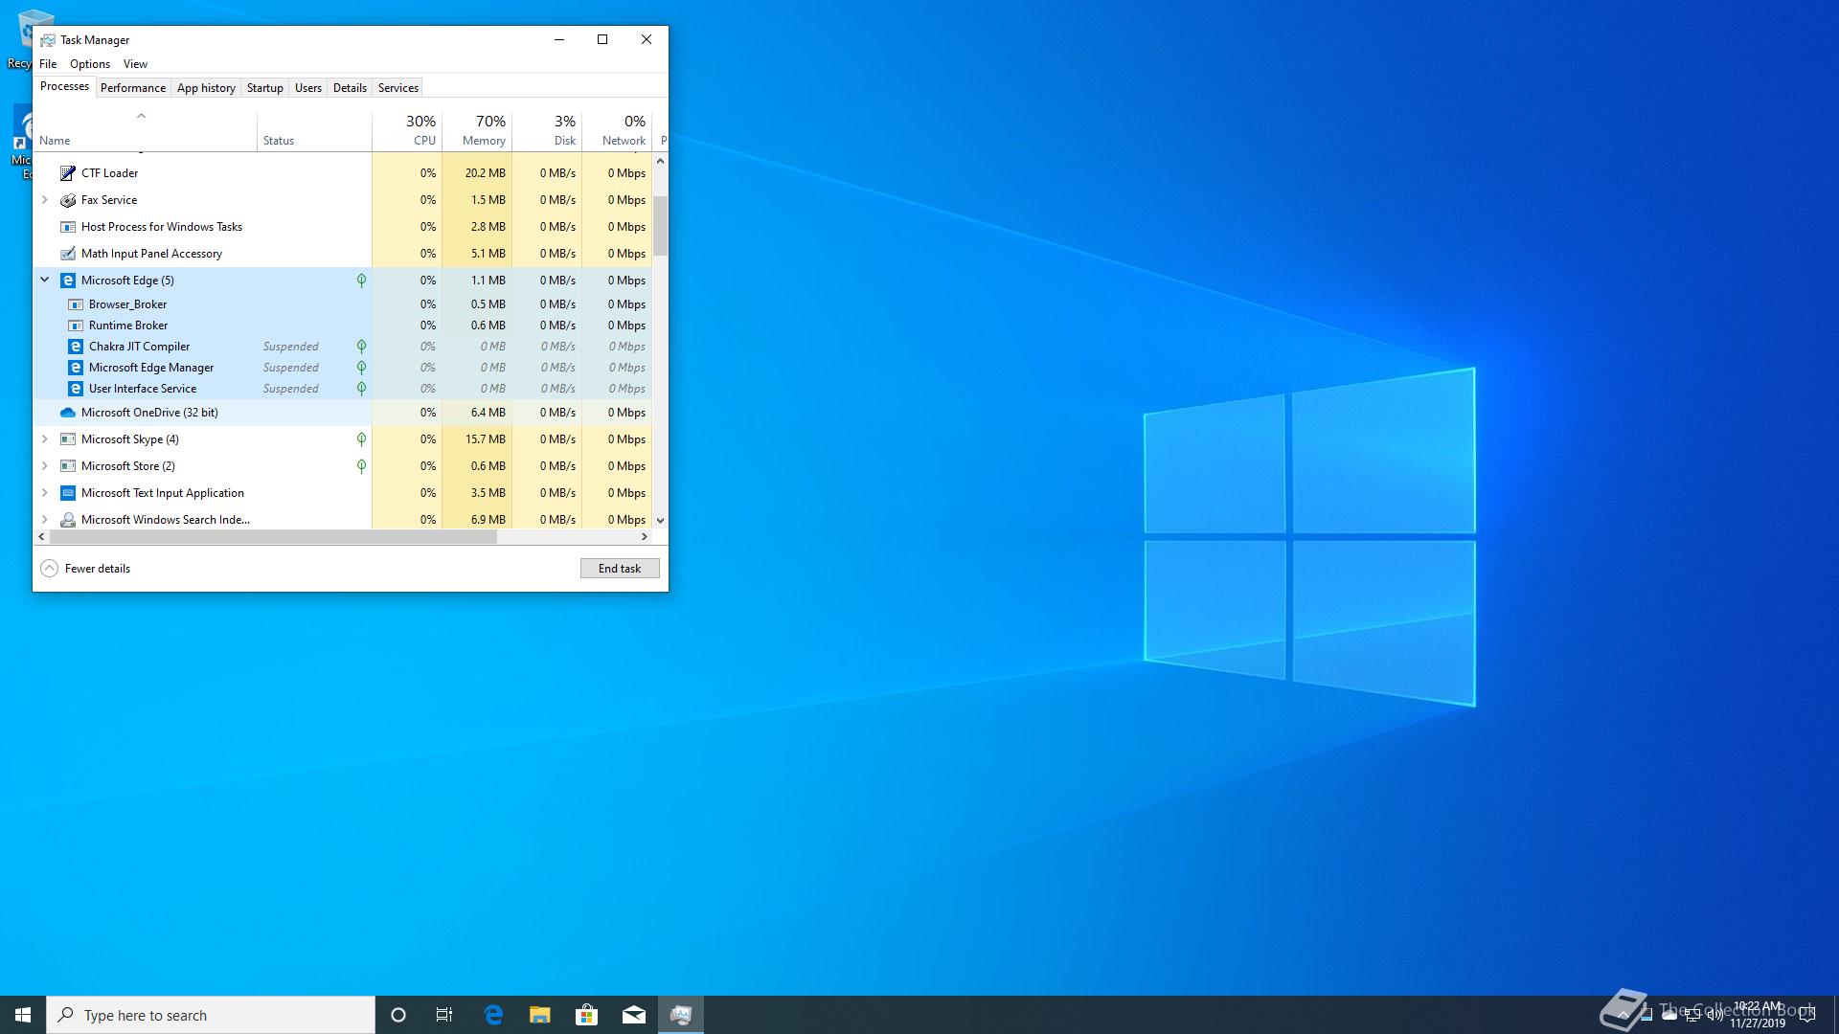
Task: Click the leaf status icon for Microsoft Store
Action: [x=361, y=466]
